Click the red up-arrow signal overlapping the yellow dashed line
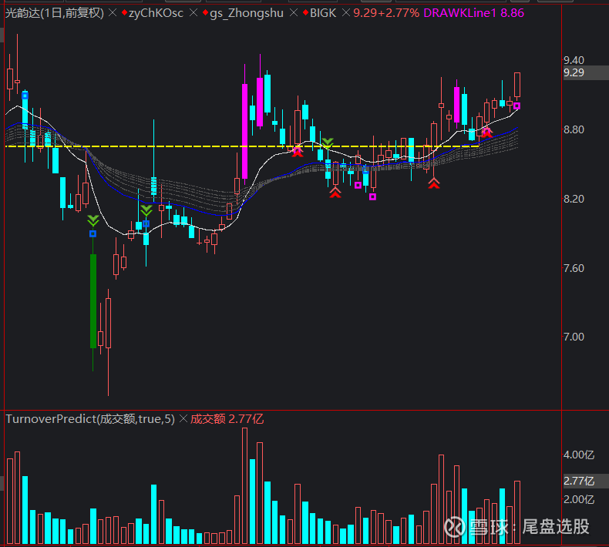 pyautogui.click(x=298, y=151)
